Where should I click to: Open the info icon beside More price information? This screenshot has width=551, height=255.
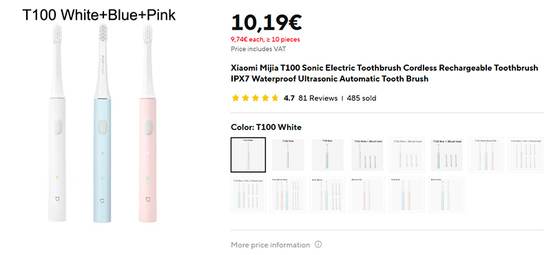pyautogui.click(x=318, y=244)
